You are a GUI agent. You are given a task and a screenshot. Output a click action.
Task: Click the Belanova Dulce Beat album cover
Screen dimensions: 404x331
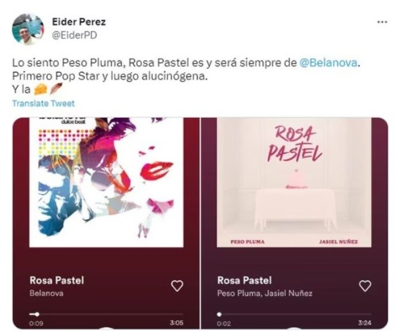pos(106,182)
